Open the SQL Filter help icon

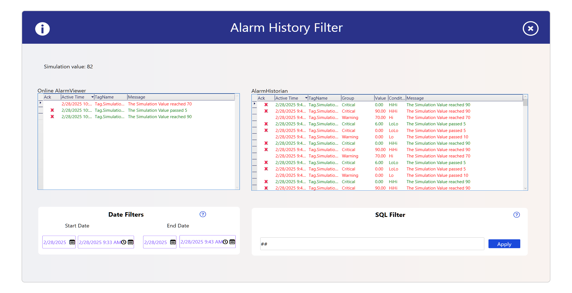point(516,215)
